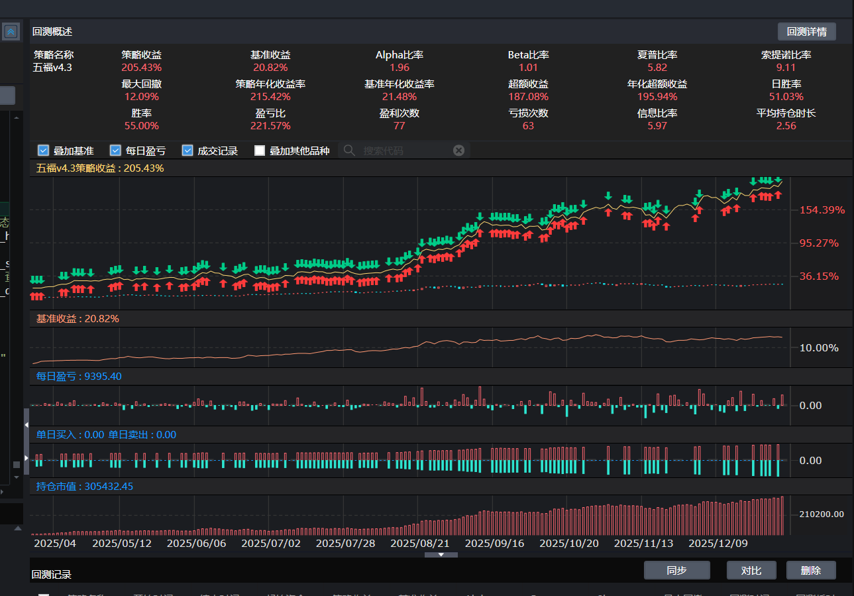Click the 2025/05/12 date on the axis

click(122, 543)
